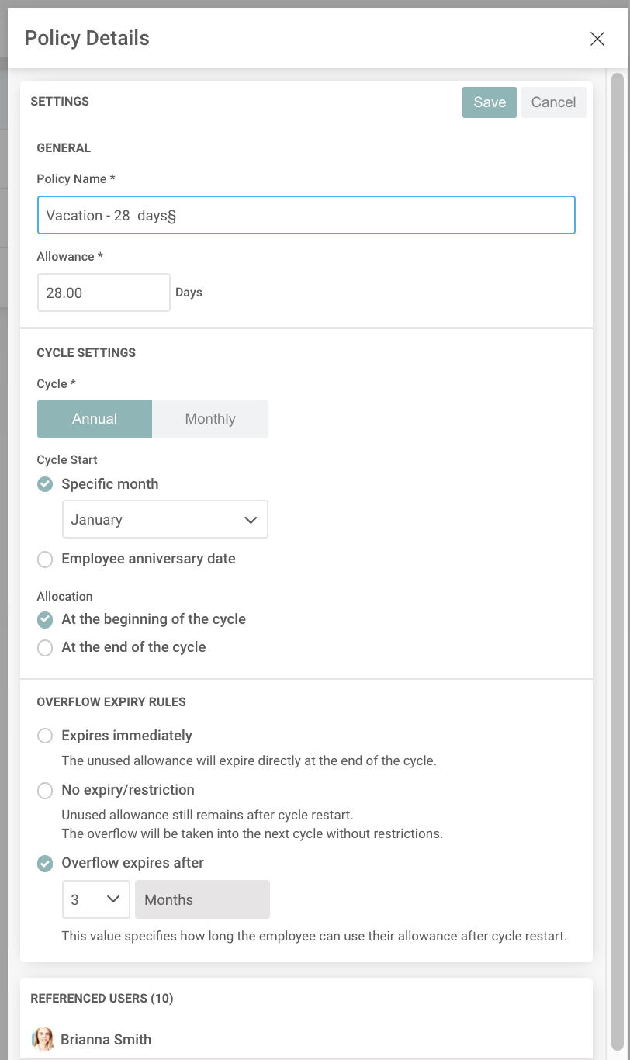Viewport: 630px width, 1060px height.
Task: Open Brianna Smith's referenced user entry
Action: 106,1040
